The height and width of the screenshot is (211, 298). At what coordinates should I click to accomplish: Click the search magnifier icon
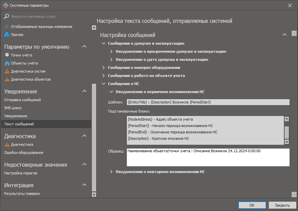(7, 16)
